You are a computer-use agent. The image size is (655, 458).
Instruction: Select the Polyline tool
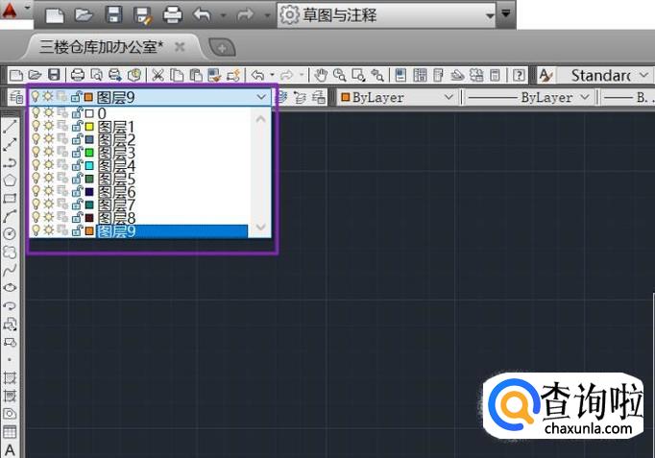pyautogui.click(x=10, y=162)
